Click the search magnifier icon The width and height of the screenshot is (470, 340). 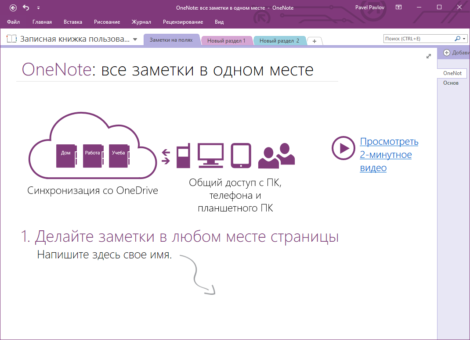(457, 39)
